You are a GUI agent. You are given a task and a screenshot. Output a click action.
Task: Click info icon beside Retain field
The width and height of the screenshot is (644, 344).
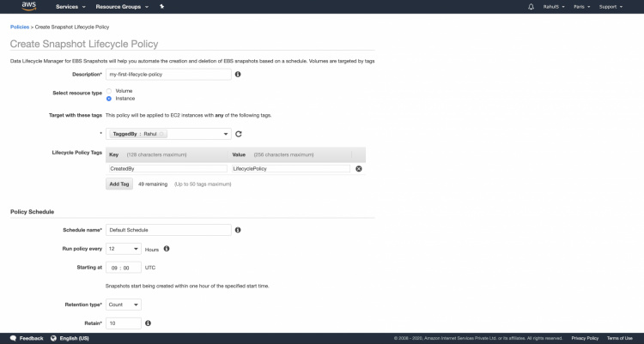149,323
